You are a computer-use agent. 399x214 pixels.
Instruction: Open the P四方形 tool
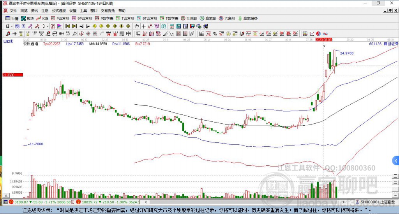pyautogui.click(x=60, y=18)
